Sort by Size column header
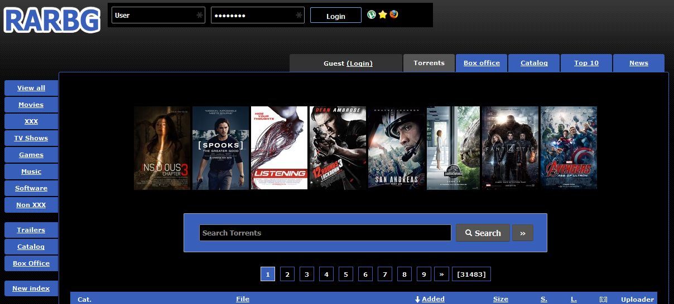Image resolution: width=674 pixels, height=304 pixels. tap(500, 299)
